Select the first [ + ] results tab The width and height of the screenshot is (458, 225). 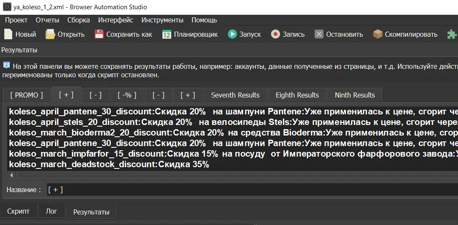66,95
